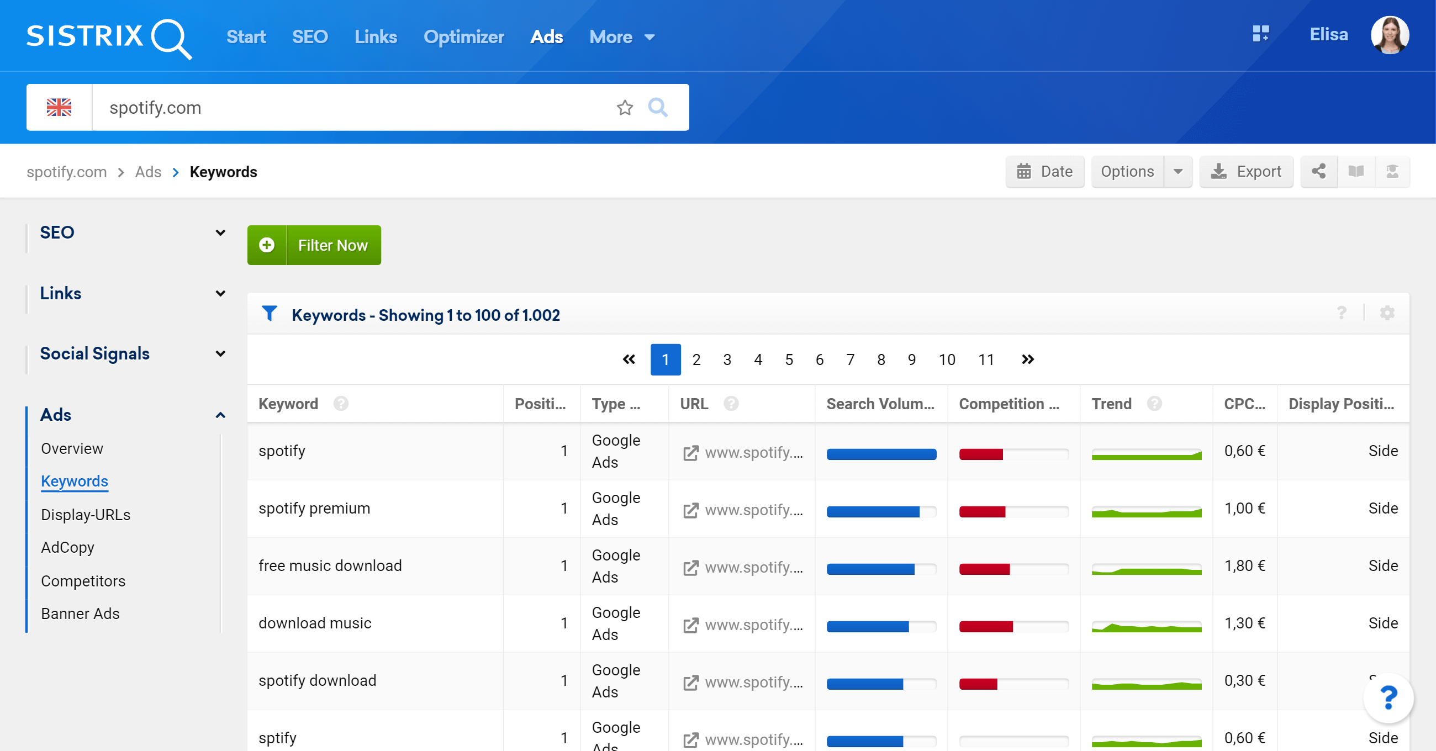Viewport: 1436px width, 751px height.
Task: Open external link for spotify row
Action: (x=691, y=453)
